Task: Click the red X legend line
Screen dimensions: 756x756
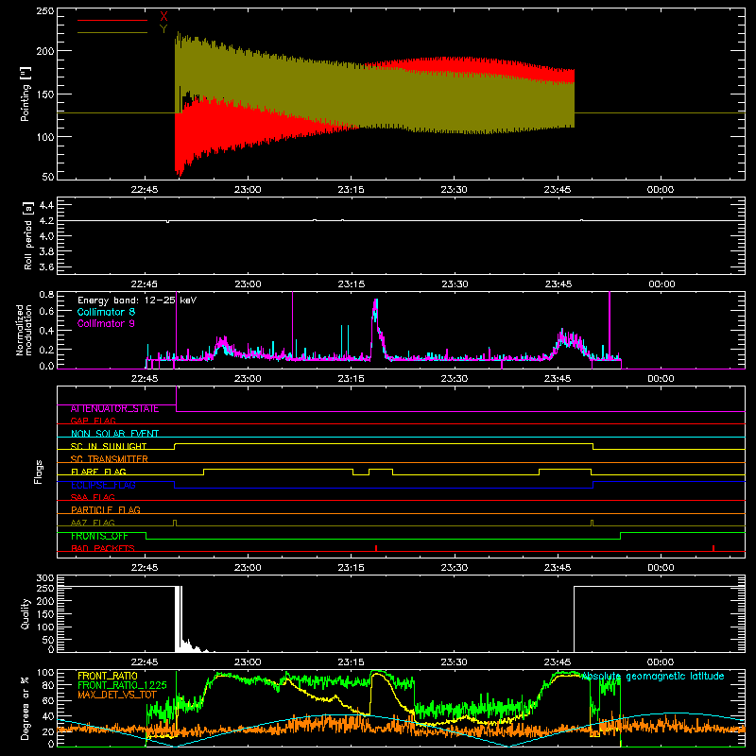Action: 112,20
